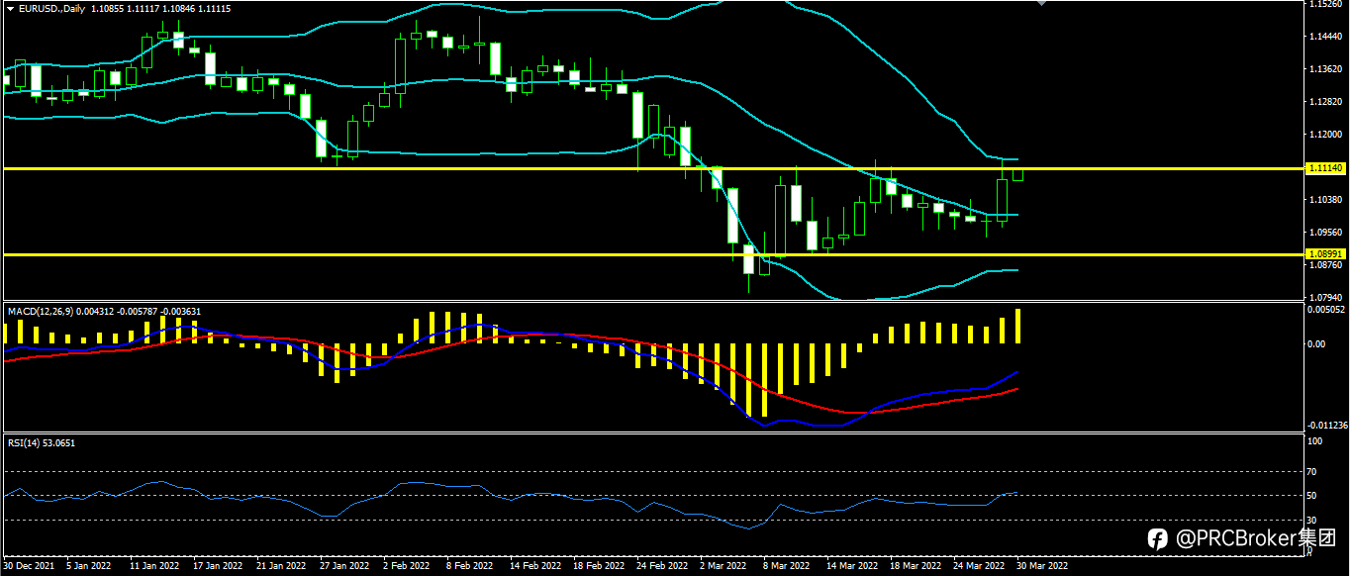This screenshot has height=576, width=1351.
Task: Click the 27 Jan 2022 date label
Action: point(344,567)
